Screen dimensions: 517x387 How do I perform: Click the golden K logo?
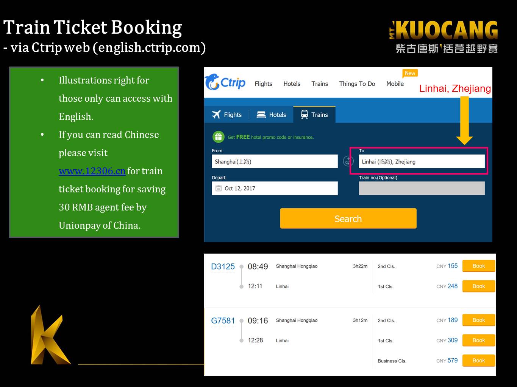click(51, 335)
